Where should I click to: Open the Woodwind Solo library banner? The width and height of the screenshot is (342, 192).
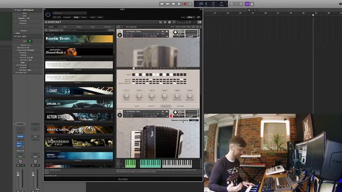79,65
